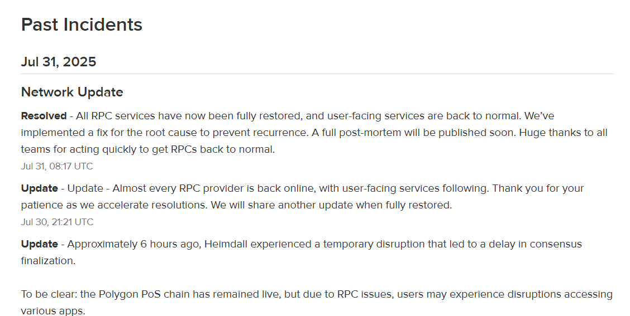Viewport: 630px width, 316px height.
Task: Click the Jul 31, 08:17 UTC timestamp
Action: [x=56, y=167]
